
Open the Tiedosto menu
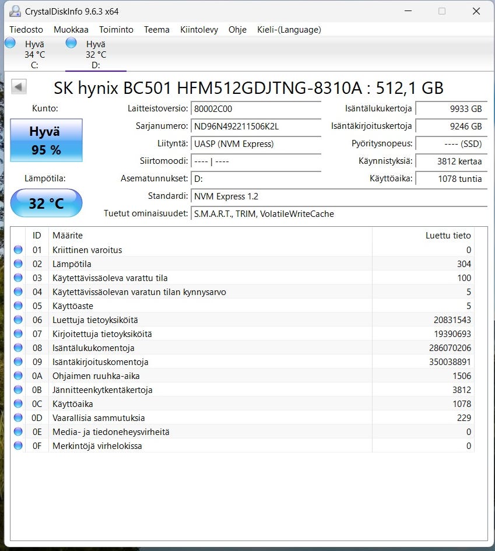[x=26, y=30]
